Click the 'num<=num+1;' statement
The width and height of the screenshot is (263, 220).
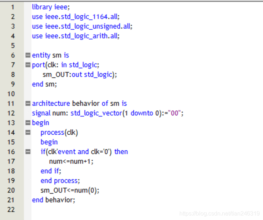[x=71, y=161]
